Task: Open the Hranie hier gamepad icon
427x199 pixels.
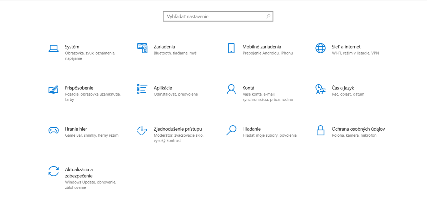Action: (x=53, y=130)
